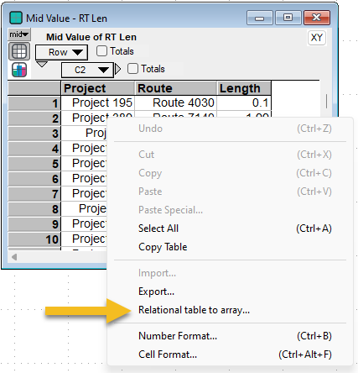
Task: Click the left scroll arrow
Action: click(x=14, y=257)
